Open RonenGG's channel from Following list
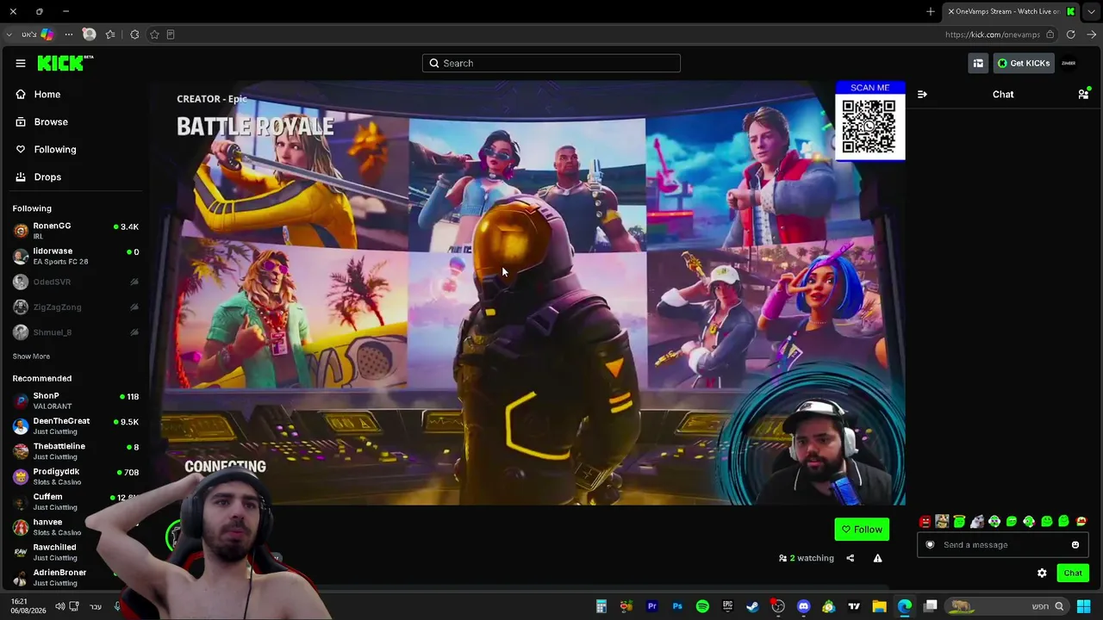The image size is (1103, 620). point(76,230)
